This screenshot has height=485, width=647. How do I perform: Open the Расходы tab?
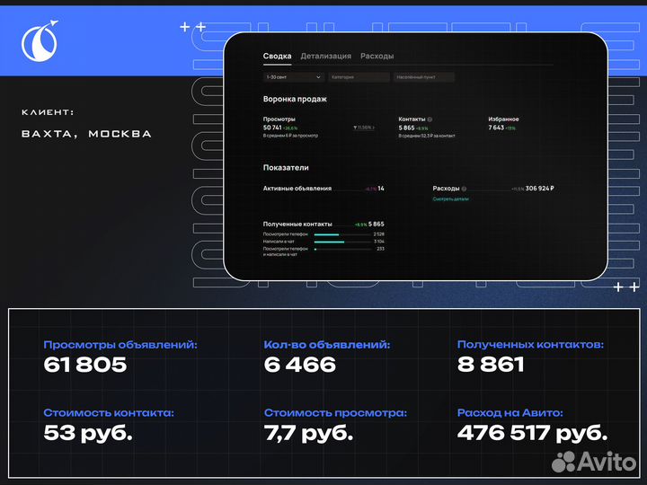(x=377, y=57)
